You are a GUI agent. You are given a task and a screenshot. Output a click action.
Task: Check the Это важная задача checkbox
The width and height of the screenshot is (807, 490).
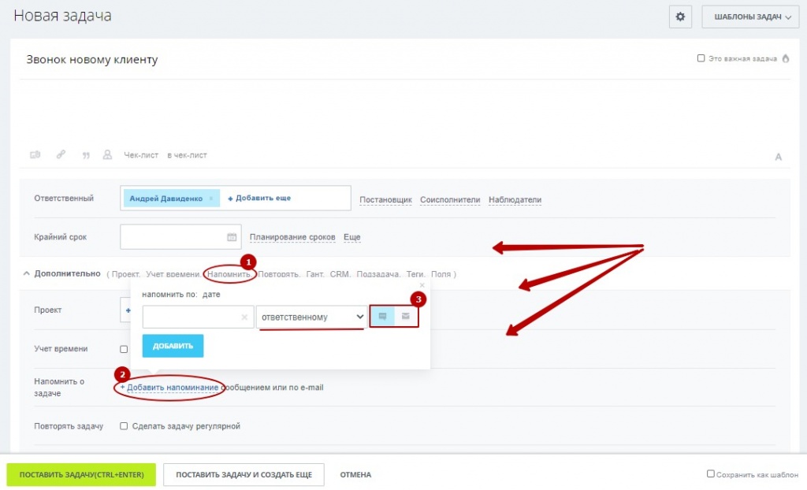point(701,58)
